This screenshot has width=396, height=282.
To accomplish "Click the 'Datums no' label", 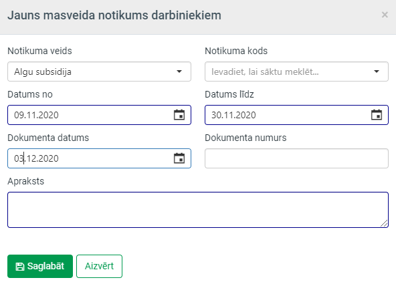I will point(30,94).
